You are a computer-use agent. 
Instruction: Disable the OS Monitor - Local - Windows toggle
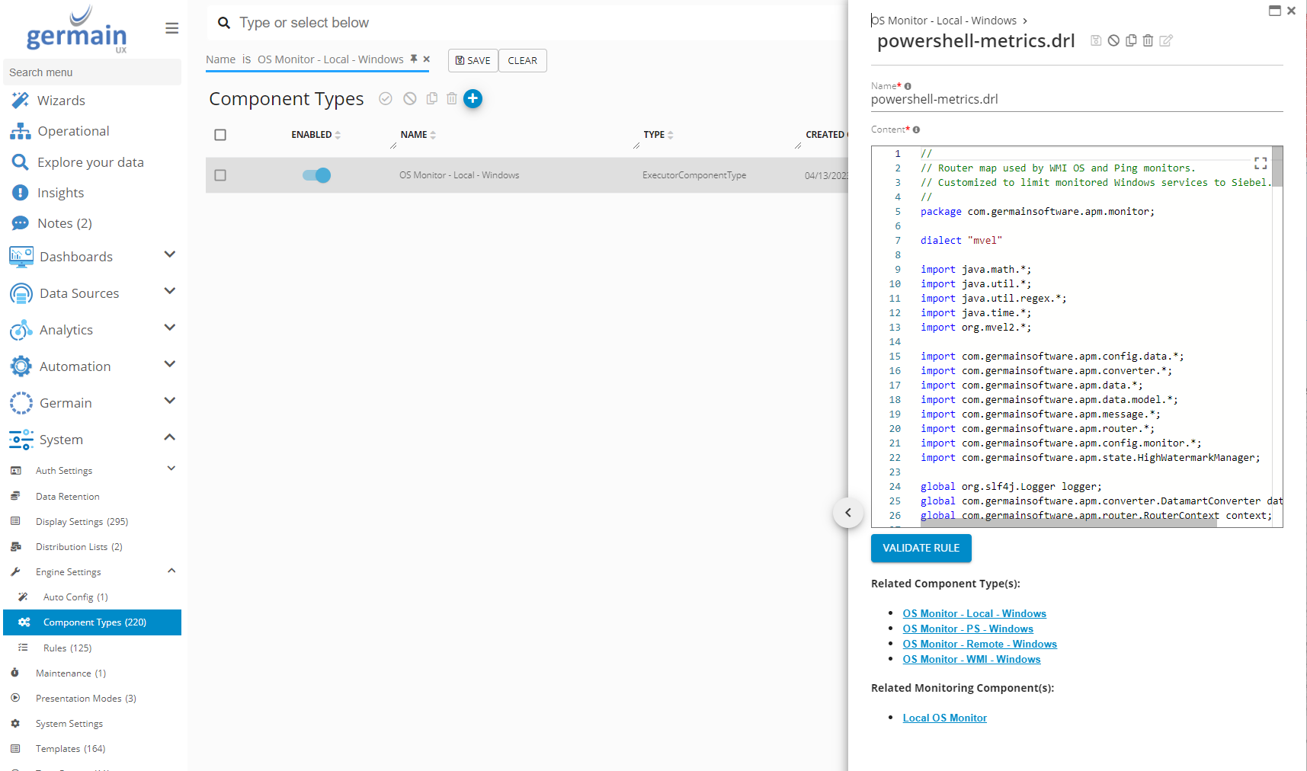pos(317,175)
